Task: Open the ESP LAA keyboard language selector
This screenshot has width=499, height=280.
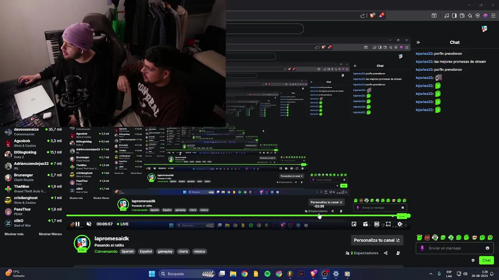Action: pos(449,274)
